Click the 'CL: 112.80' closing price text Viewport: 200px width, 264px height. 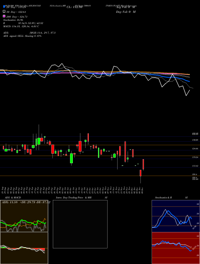74,7
